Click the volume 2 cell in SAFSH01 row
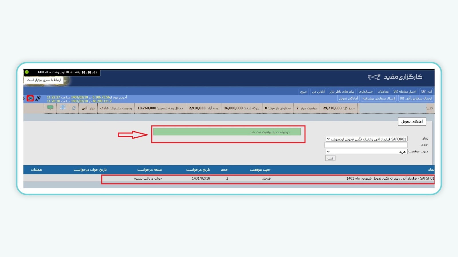This screenshot has width=458, height=257. (x=227, y=178)
